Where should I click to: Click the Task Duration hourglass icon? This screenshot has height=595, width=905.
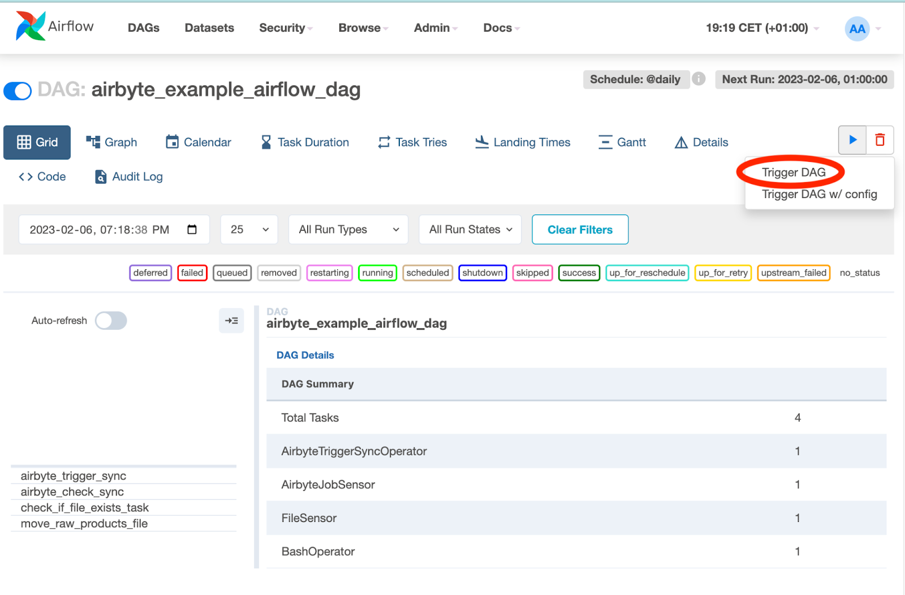[x=265, y=141]
